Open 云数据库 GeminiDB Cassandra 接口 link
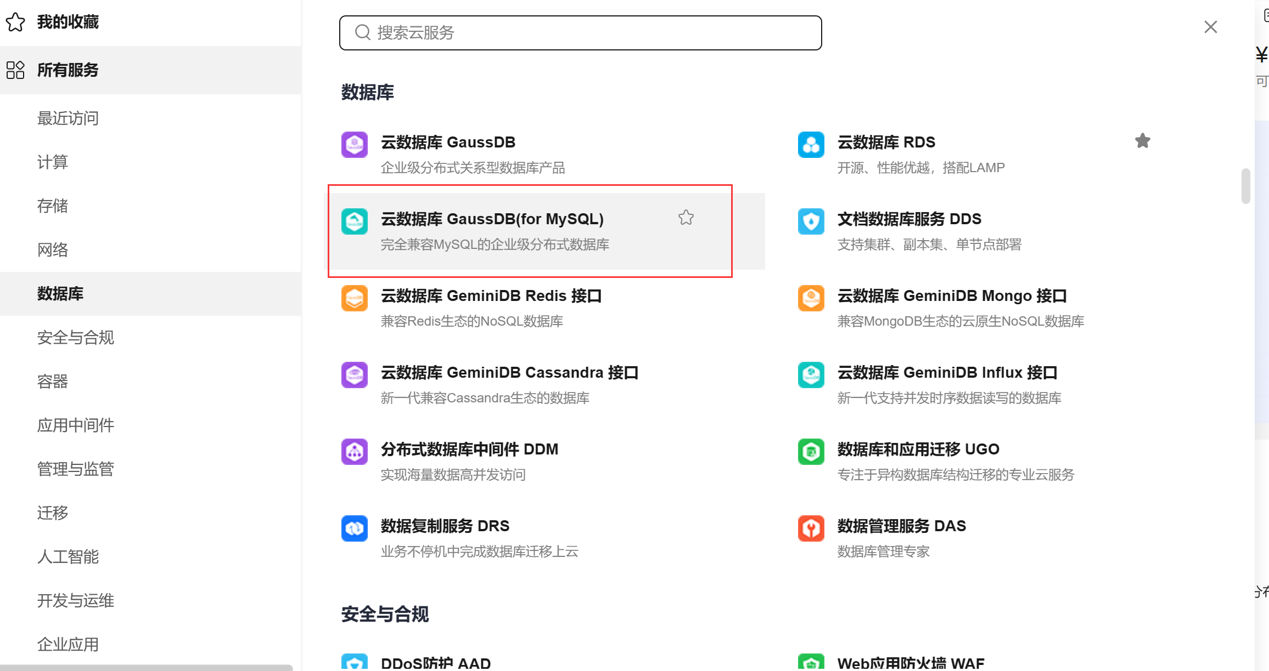 click(509, 373)
